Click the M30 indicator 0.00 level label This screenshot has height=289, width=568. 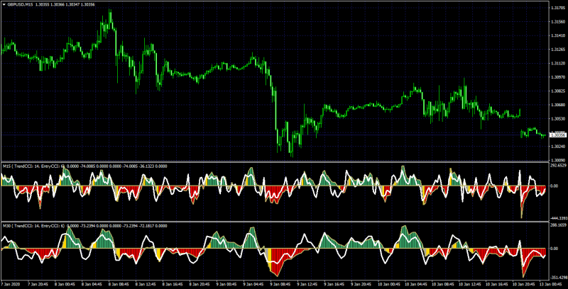[x=555, y=249]
